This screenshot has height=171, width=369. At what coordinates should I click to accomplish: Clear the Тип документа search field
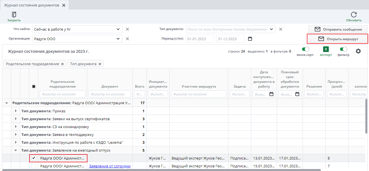[280, 29]
